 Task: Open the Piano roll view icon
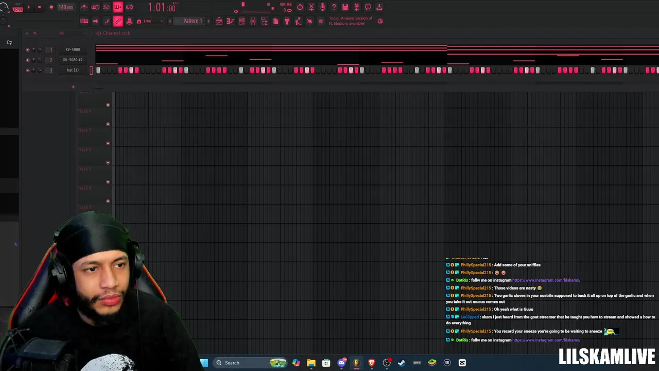tap(230, 21)
